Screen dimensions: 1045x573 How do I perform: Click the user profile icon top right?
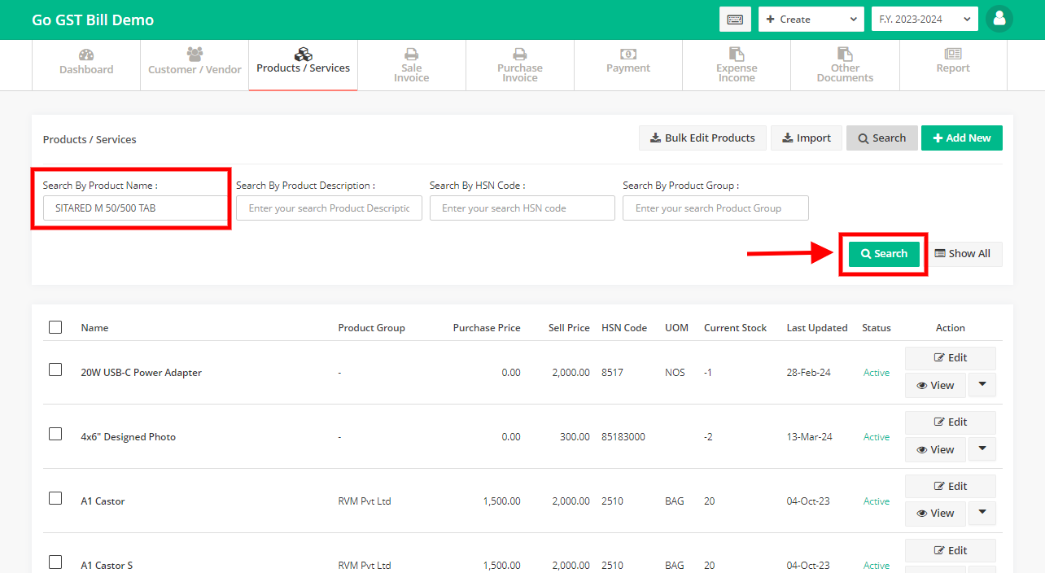(x=999, y=19)
